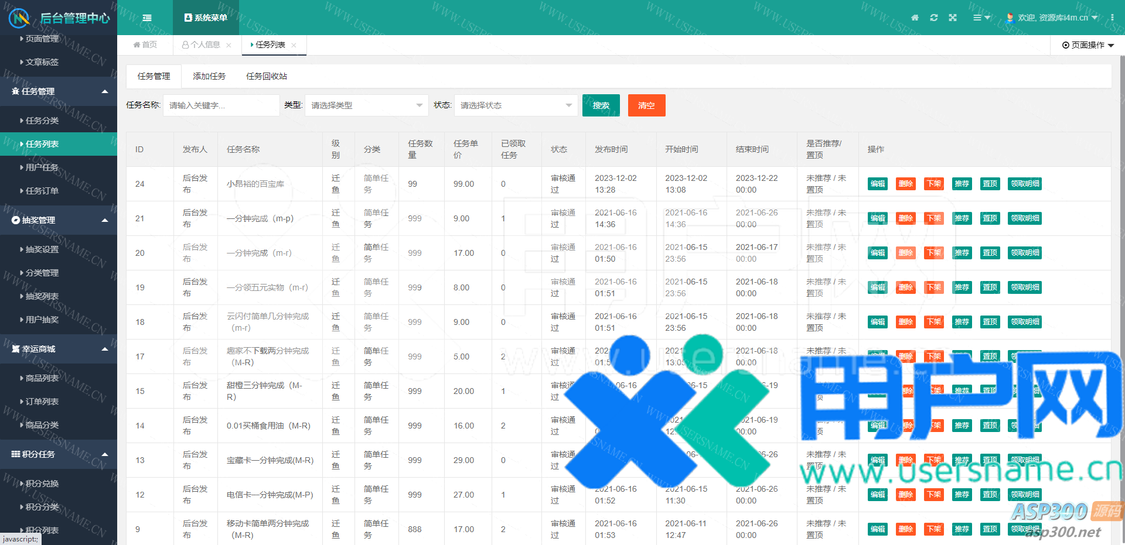1125x545 pixels.
Task: Click the refresh icon in the top header
Action: pyautogui.click(x=934, y=18)
